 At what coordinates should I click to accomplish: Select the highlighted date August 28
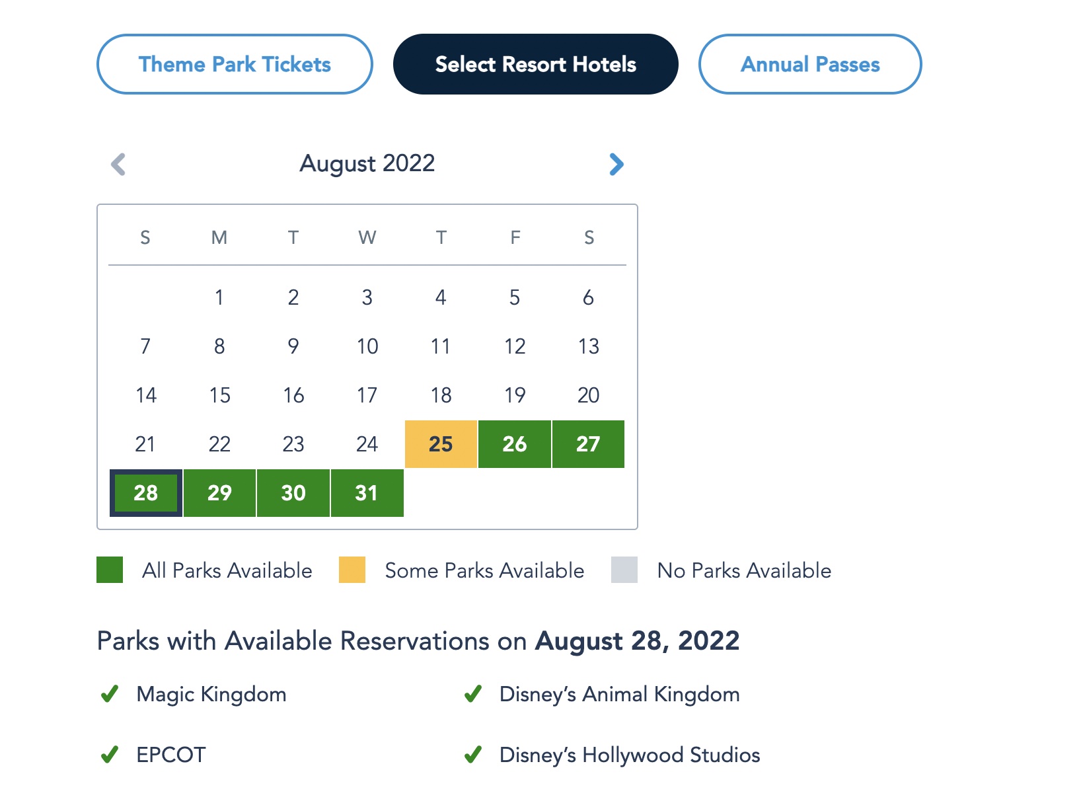coord(146,493)
